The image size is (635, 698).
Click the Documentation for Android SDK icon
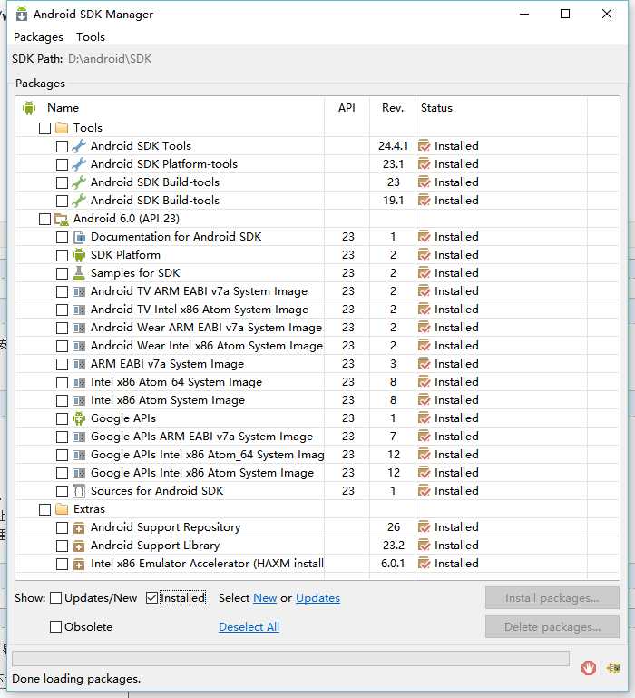pos(79,237)
